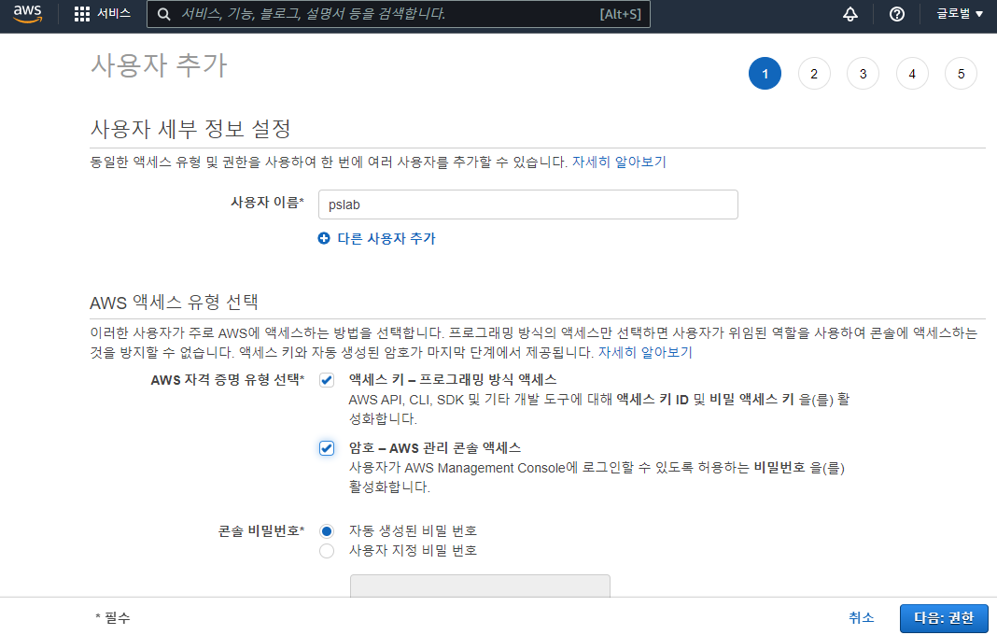Click the 사용자 이름 field containing pslab
997x635 pixels.
pyautogui.click(x=527, y=205)
